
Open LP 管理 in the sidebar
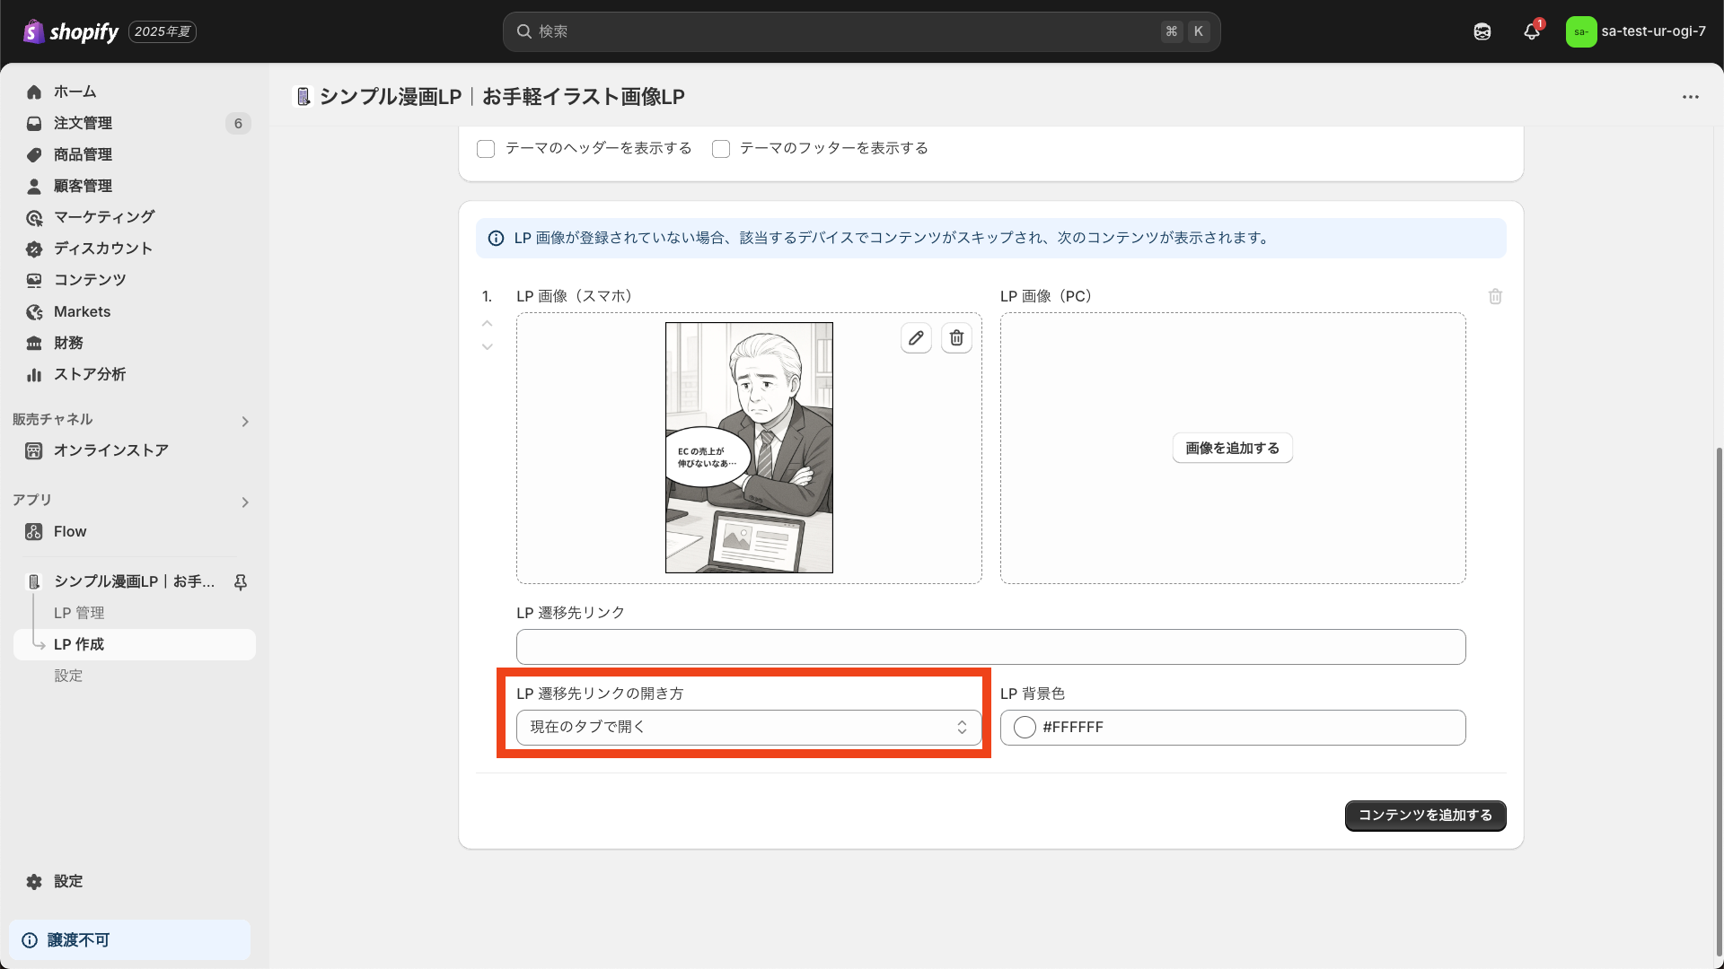[x=79, y=613]
